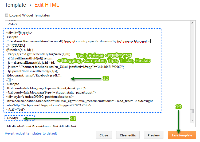Click the line with 'facebook-jssdk'
200x142 pixels.
[34, 75]
